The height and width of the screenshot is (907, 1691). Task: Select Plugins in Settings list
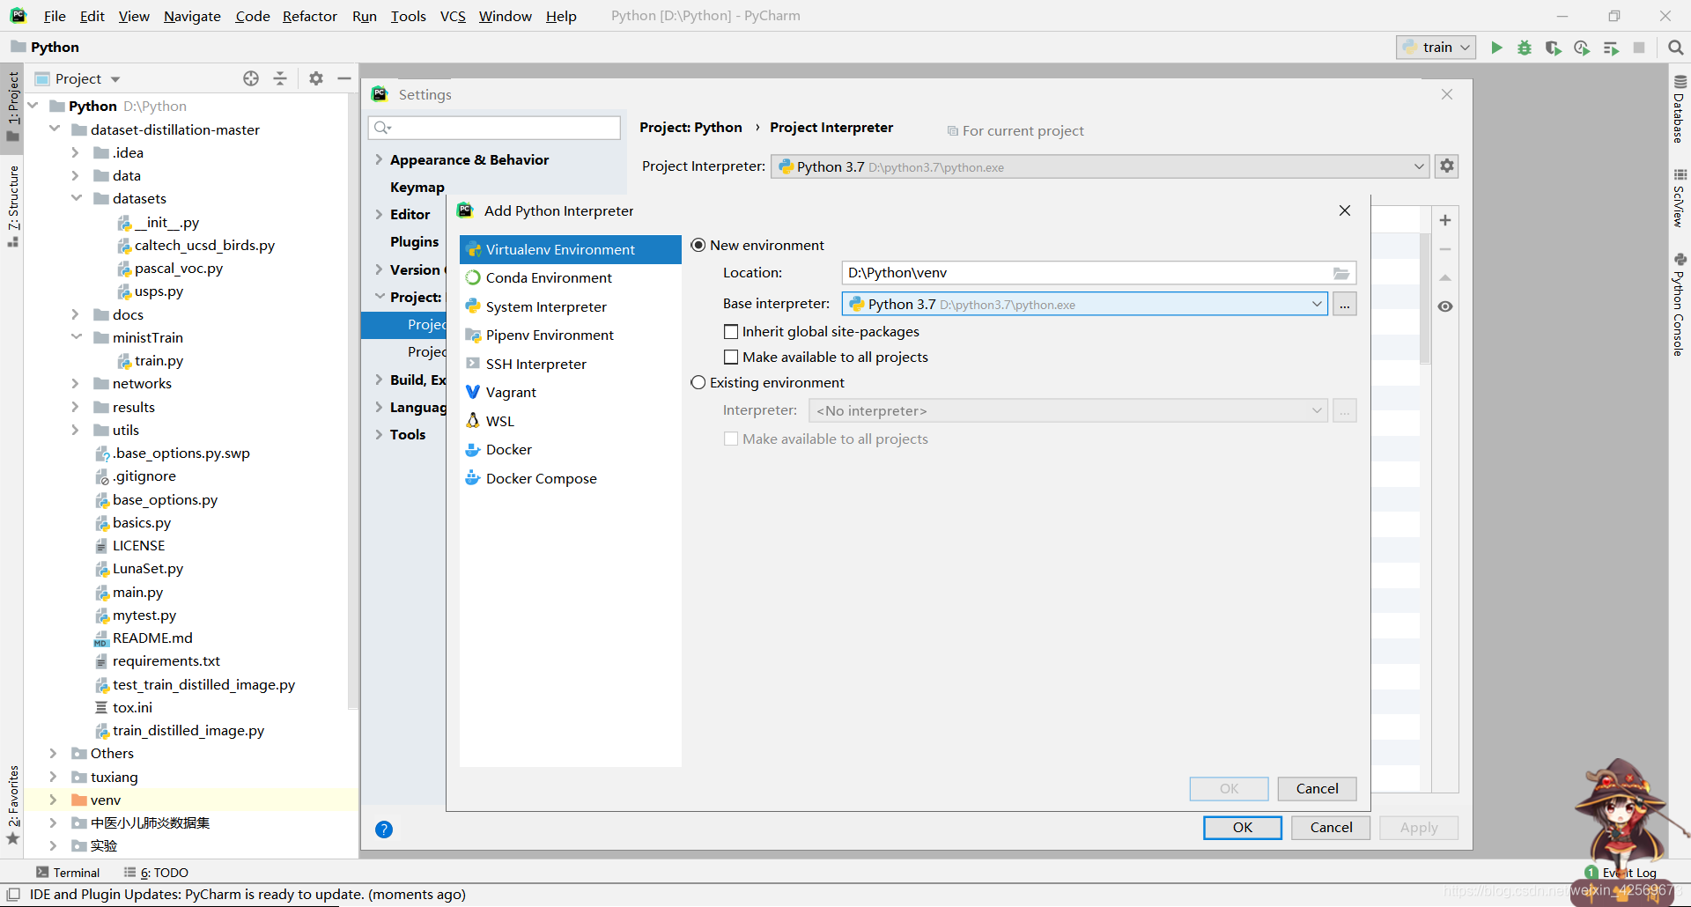tap(415, 241)
